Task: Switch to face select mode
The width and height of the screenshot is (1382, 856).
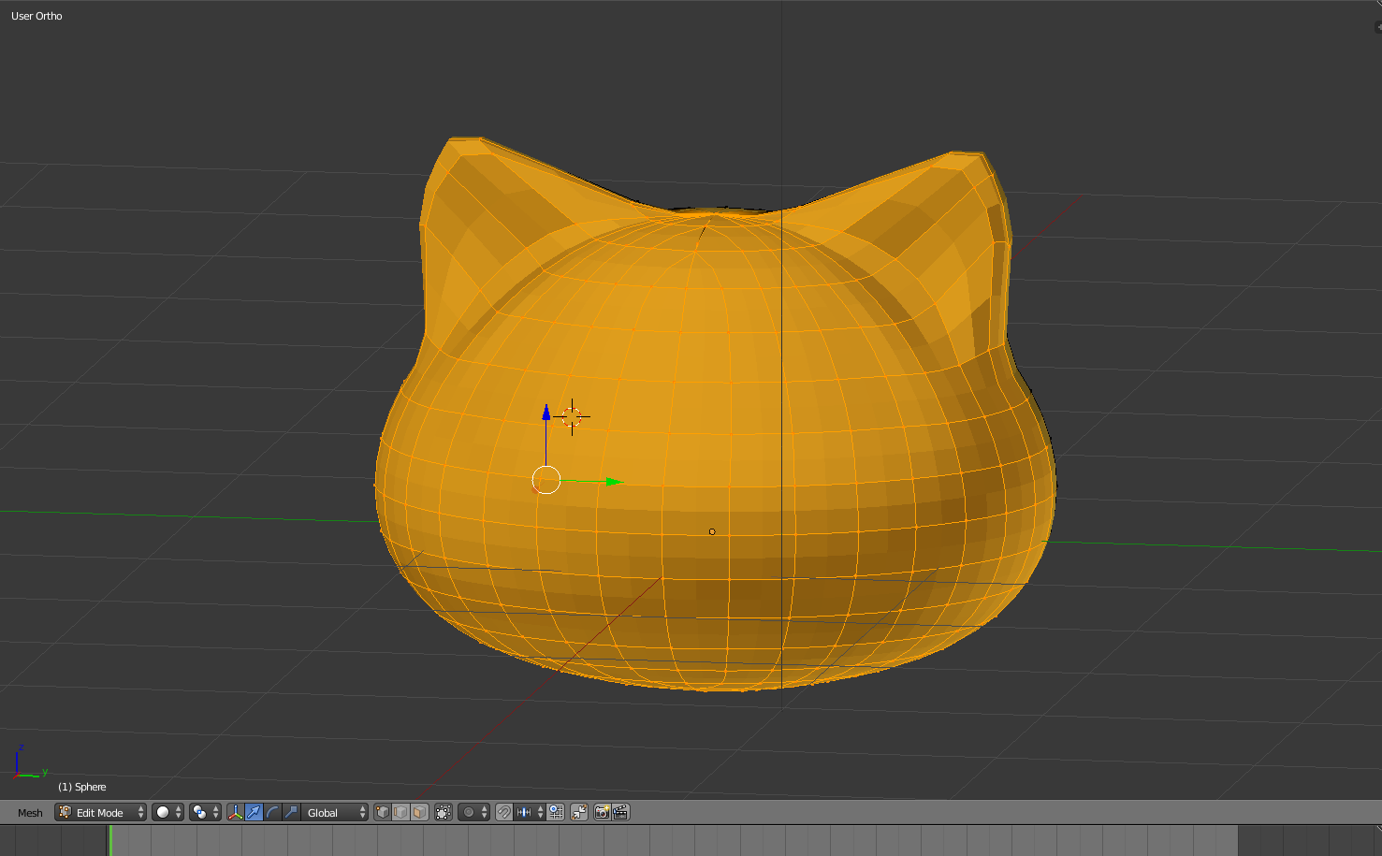Action: coord(419,813)
